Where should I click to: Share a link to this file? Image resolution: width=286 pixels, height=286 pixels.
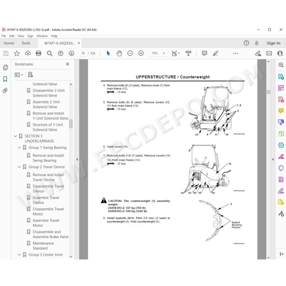pos(258,53)
